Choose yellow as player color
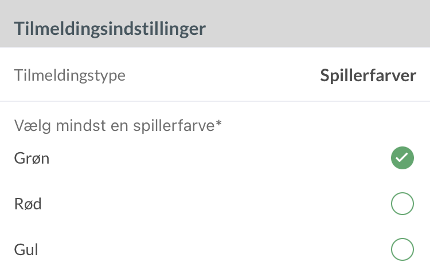Viewport: 430px width, 270px height. pos(402,249)
